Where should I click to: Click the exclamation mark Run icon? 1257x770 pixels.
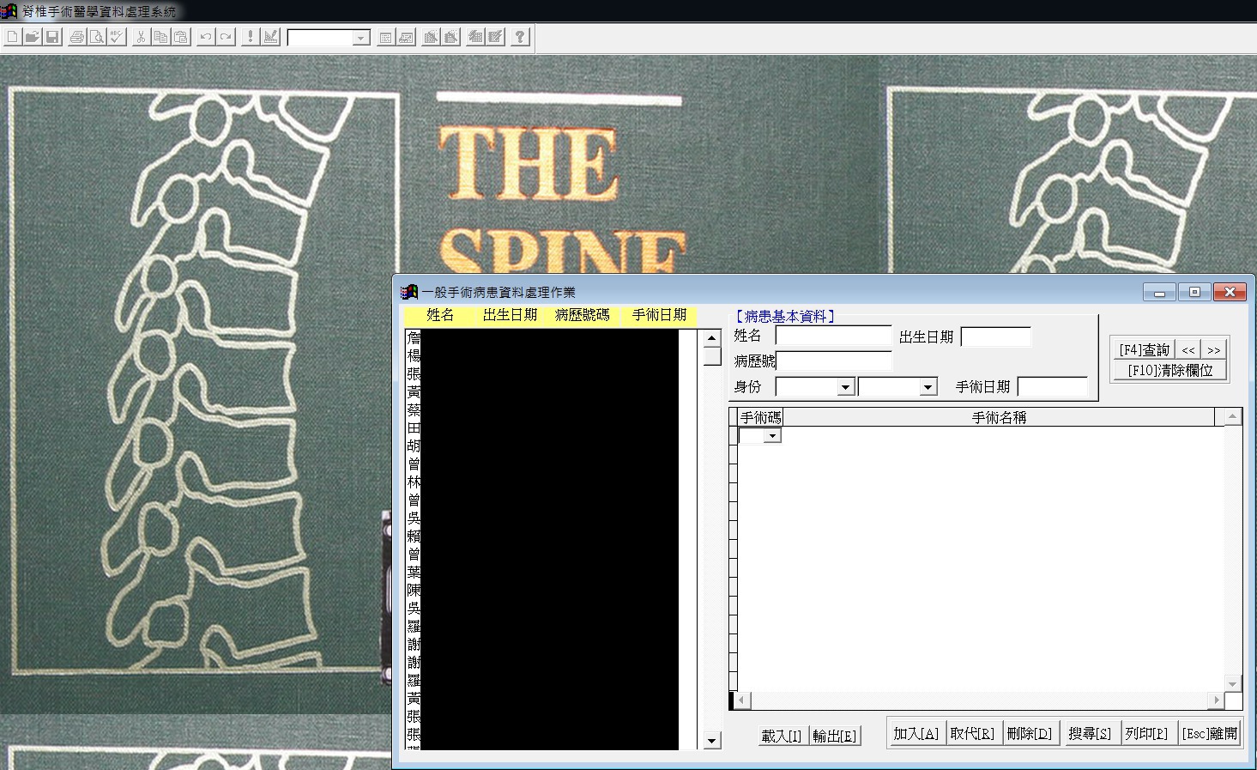pos(251,37)
